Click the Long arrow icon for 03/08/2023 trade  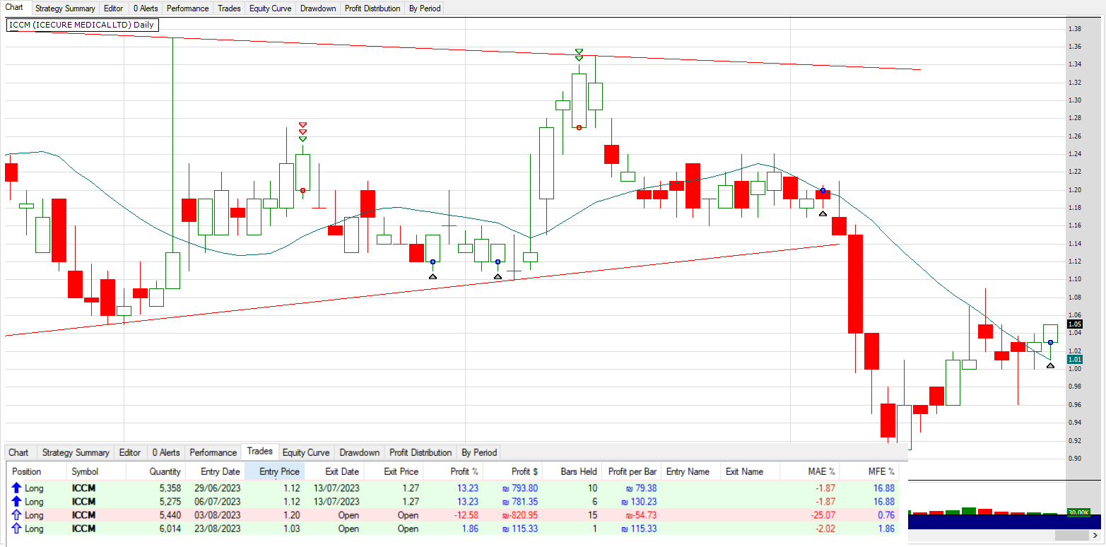click(17, 515)
